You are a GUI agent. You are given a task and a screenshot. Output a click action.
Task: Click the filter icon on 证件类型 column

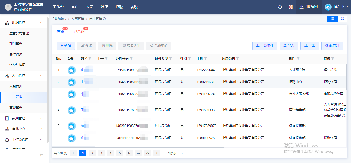pyautogui.click(x=170, y=59)
